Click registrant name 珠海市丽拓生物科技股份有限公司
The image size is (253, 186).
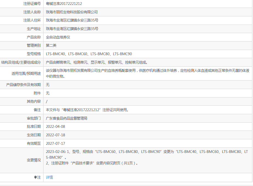point(72,12)
